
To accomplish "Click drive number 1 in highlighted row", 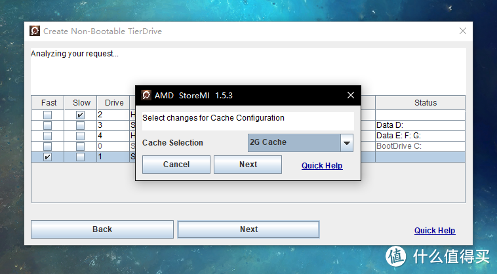I will (x=113, y=157).
